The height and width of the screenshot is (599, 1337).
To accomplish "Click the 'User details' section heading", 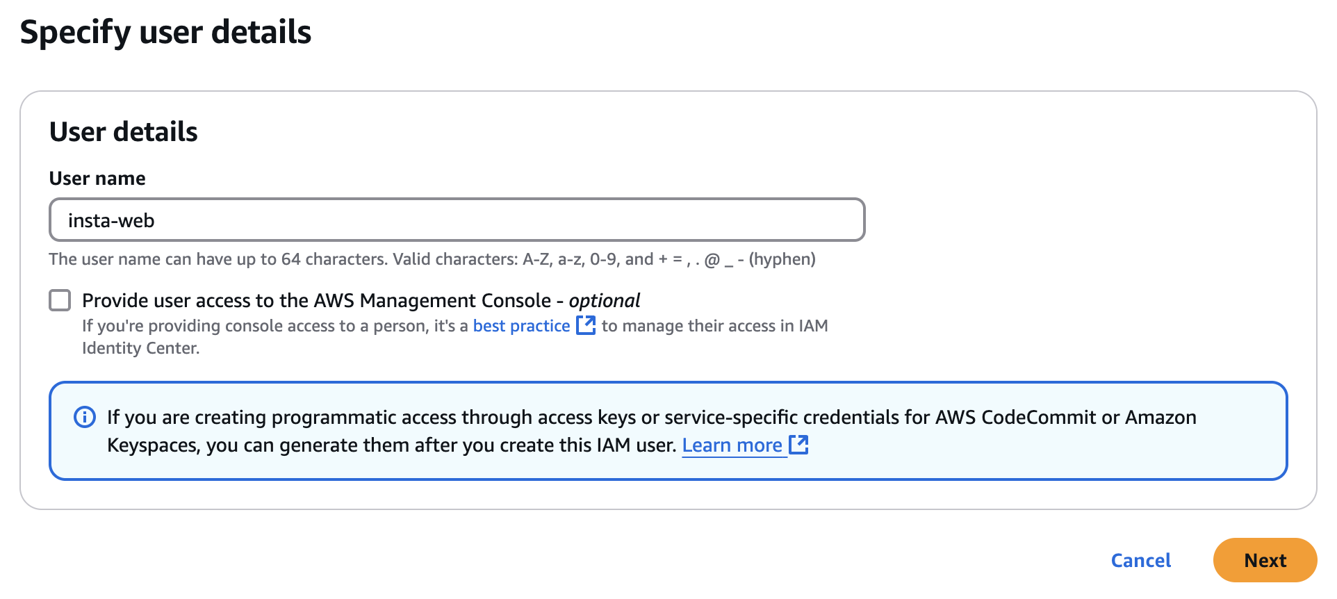I will pyautogui.click(x=124, y=131).
